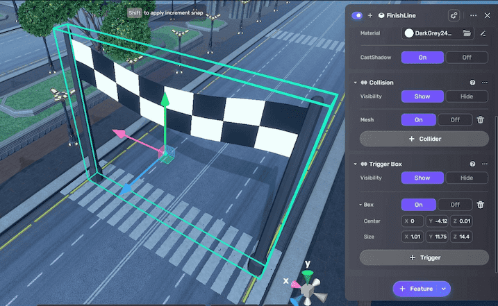This screenshot has width=498, height=306.
Task: Hide the Collision visibility
Action: [x=466, y=96]
